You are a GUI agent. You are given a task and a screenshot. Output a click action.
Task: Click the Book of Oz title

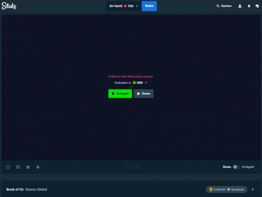coord(15,189)
